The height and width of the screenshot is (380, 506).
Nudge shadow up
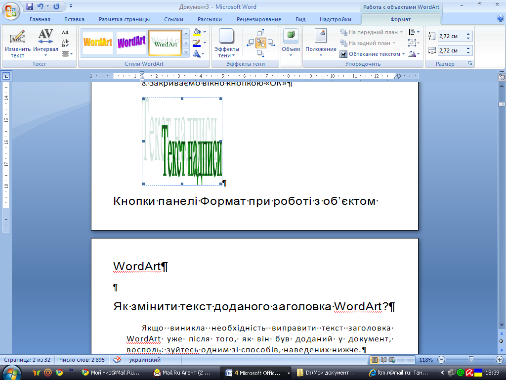click(261, 33)
